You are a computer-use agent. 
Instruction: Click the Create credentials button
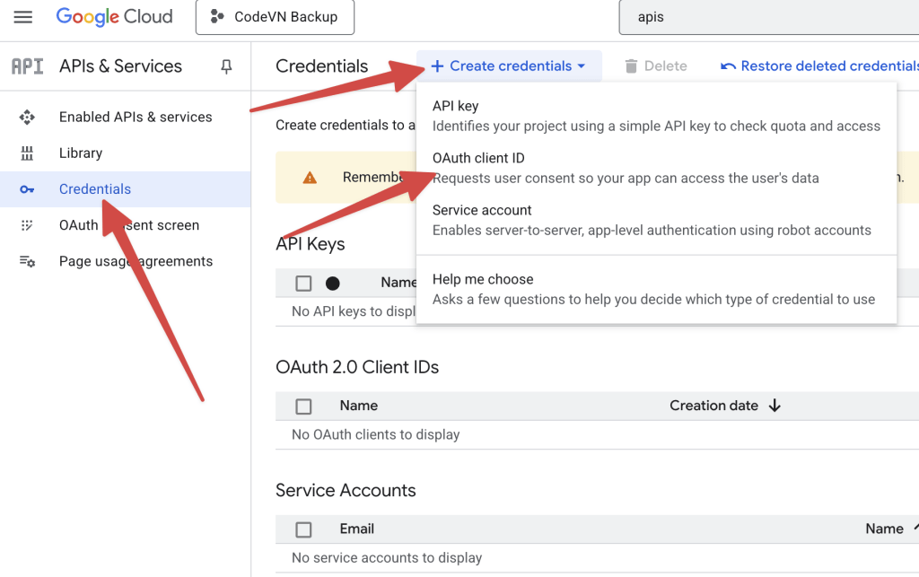pos(509,66)
